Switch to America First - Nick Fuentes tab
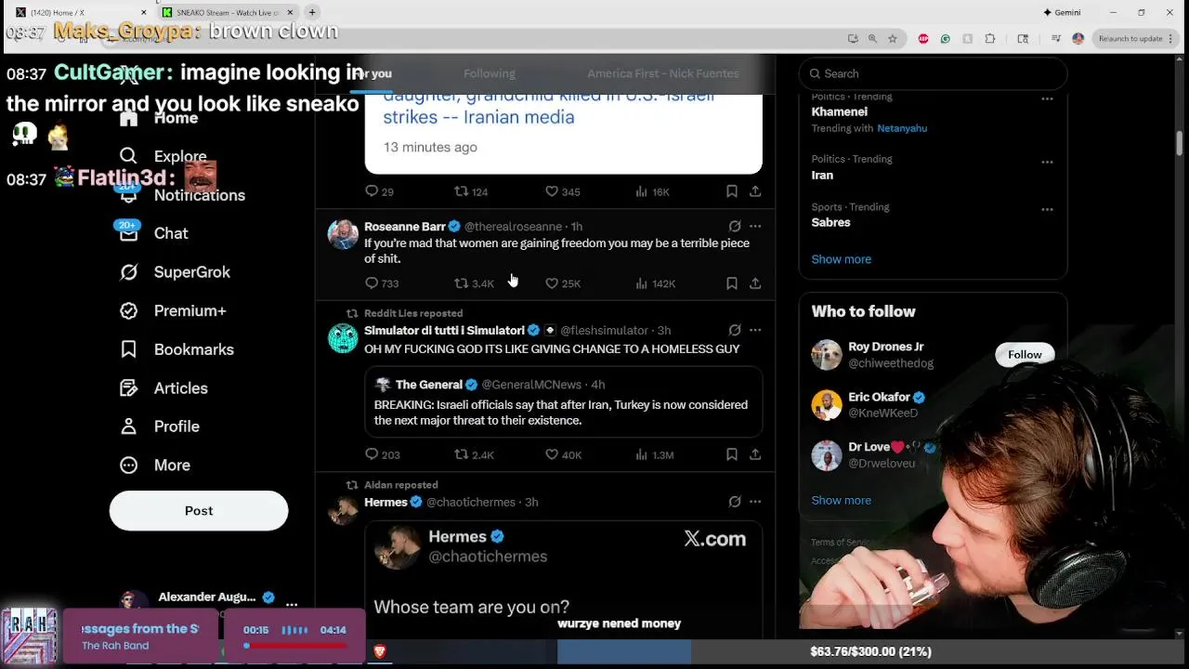Screen dimensions: 1189x669 click(x=663, y=73)
